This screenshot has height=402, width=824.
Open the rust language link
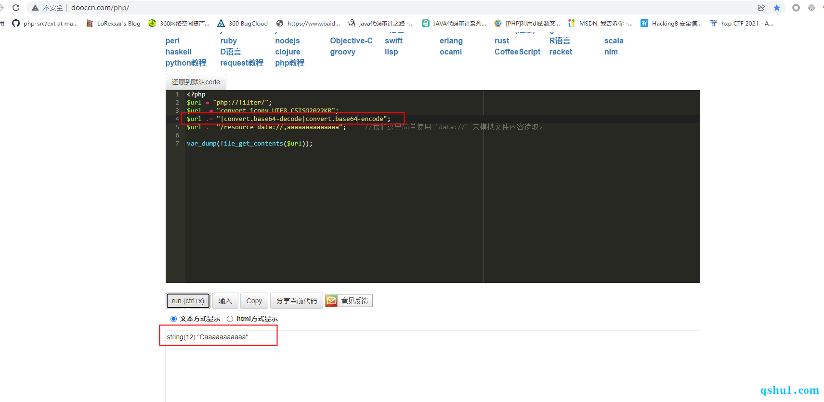point(502,41)
